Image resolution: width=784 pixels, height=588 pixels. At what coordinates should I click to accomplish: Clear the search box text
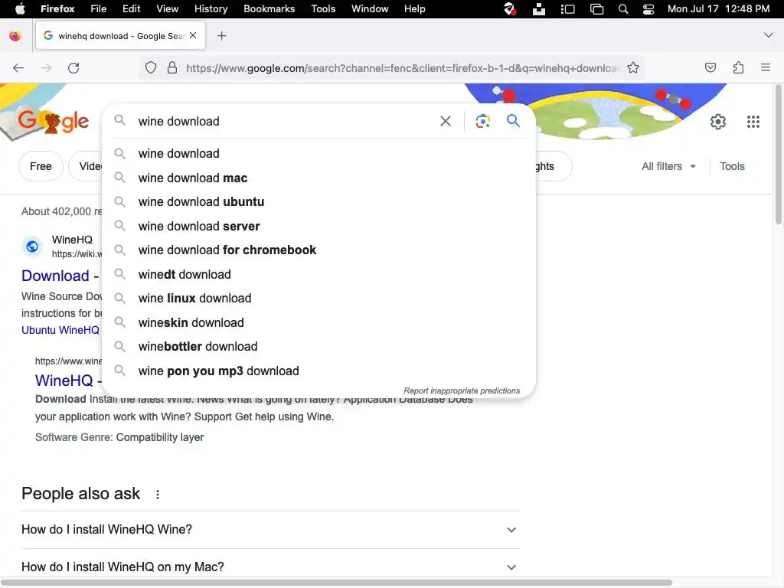click(445, 121)
